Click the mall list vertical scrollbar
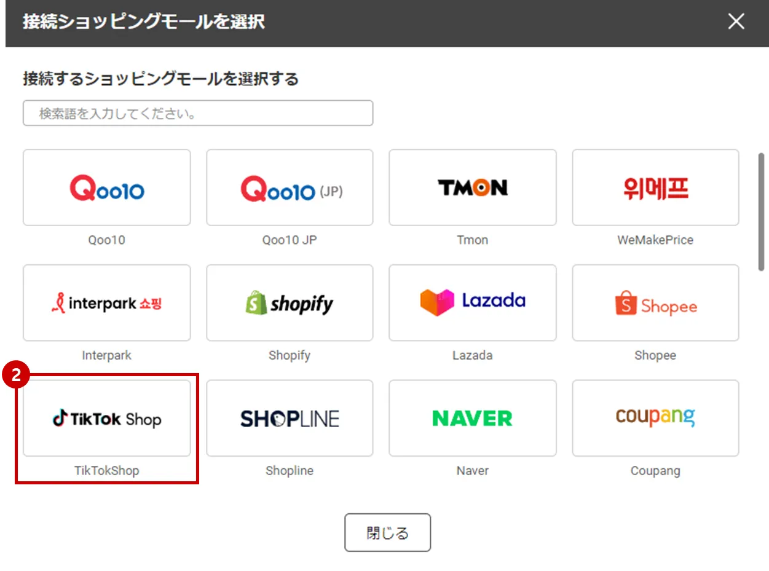 (x=761, y=212)
